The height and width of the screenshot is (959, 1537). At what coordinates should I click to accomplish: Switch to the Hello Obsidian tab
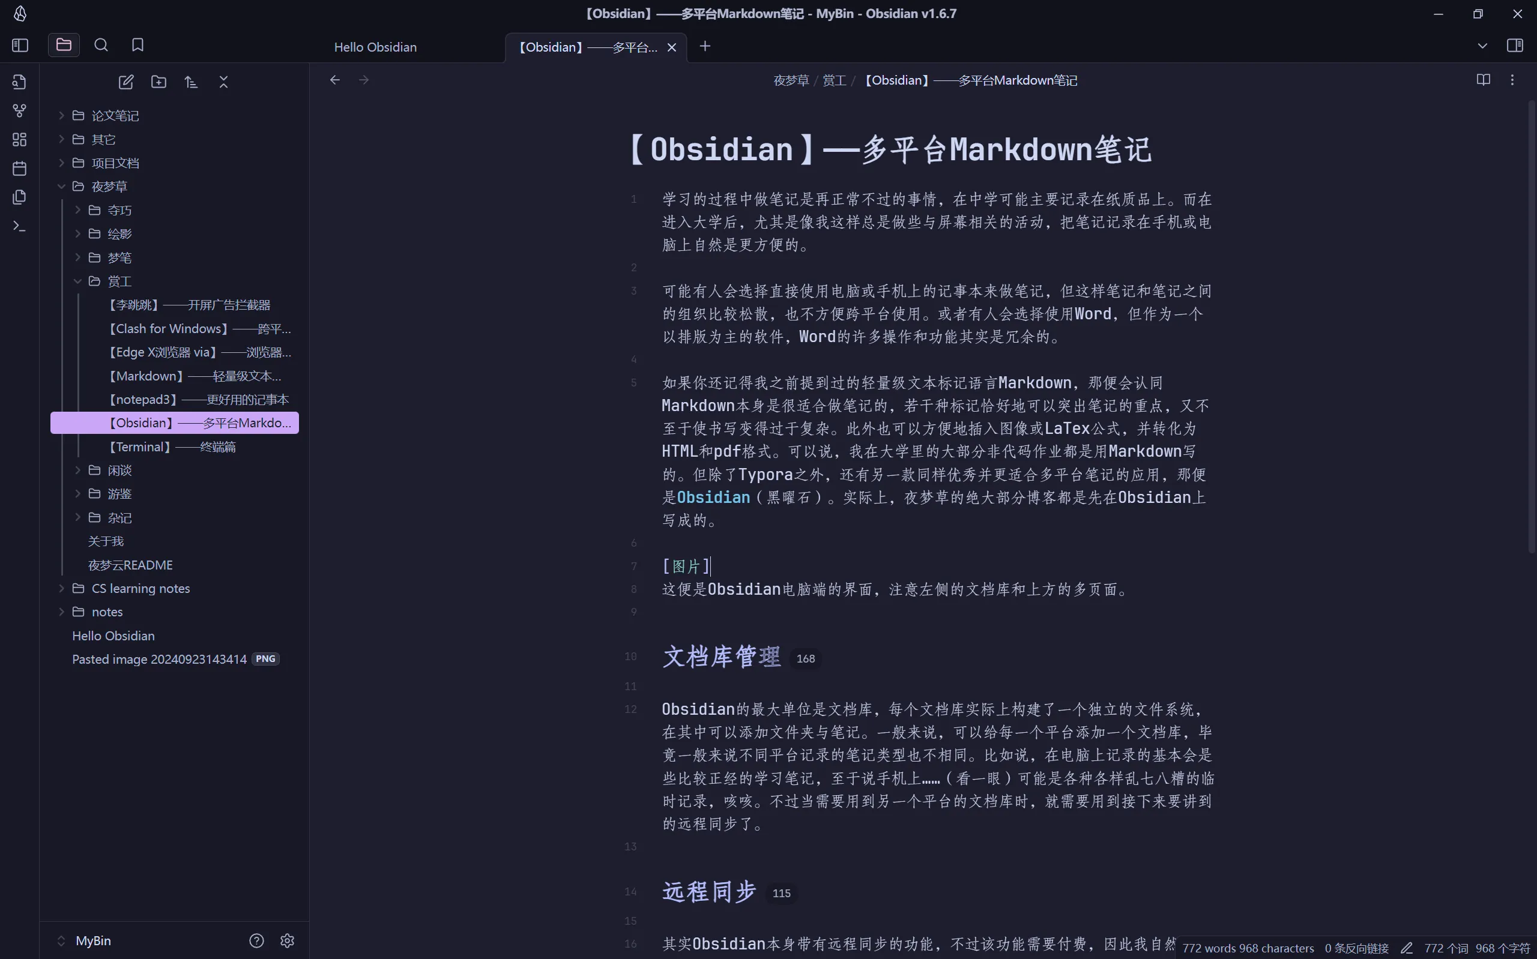point(375,47)
